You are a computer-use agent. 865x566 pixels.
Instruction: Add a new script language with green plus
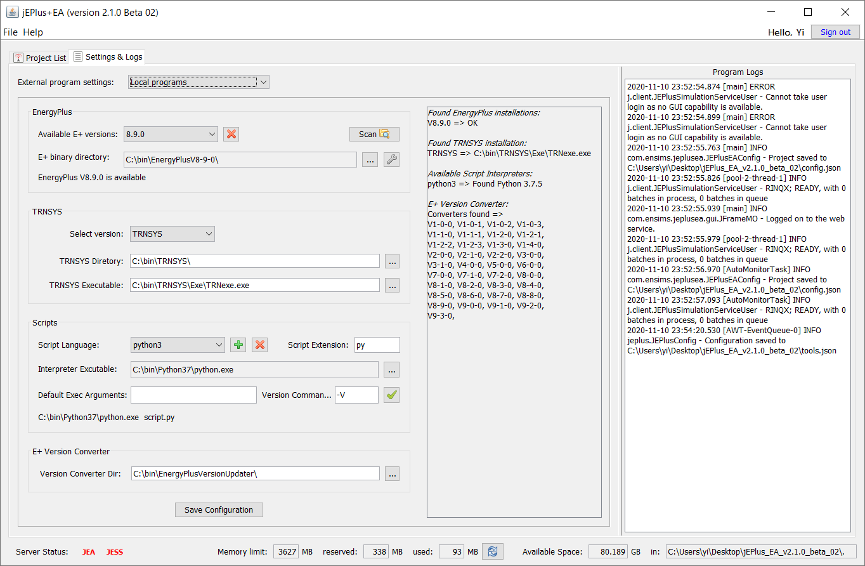coord(238,345)
